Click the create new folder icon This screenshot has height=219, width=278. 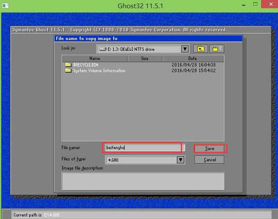pos(217,49)
